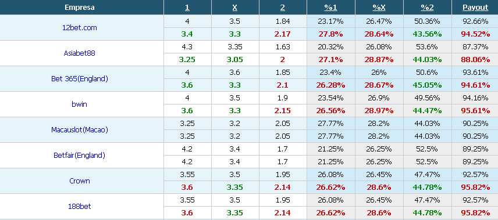Select the Macauslot(Macao) link

click(79, 130)
